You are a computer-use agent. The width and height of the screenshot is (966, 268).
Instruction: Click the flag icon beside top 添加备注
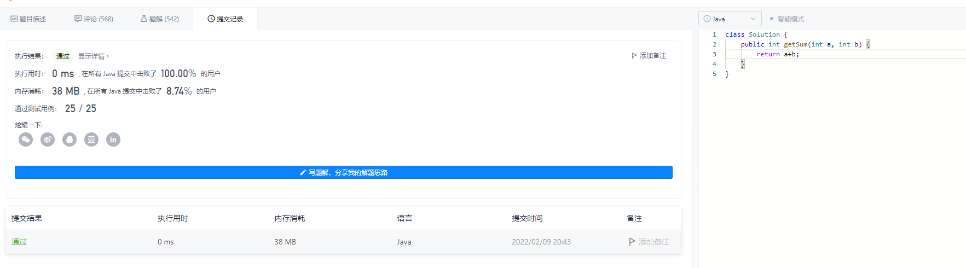coord(634,56)
